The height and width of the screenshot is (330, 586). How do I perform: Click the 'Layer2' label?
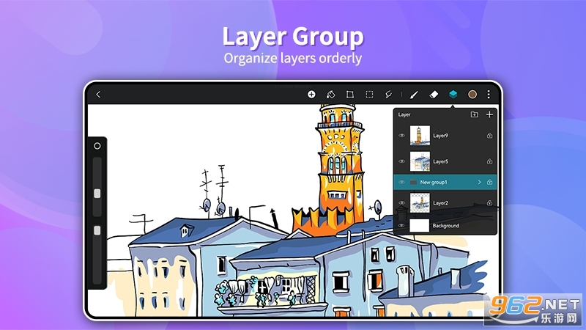[440, 203]
